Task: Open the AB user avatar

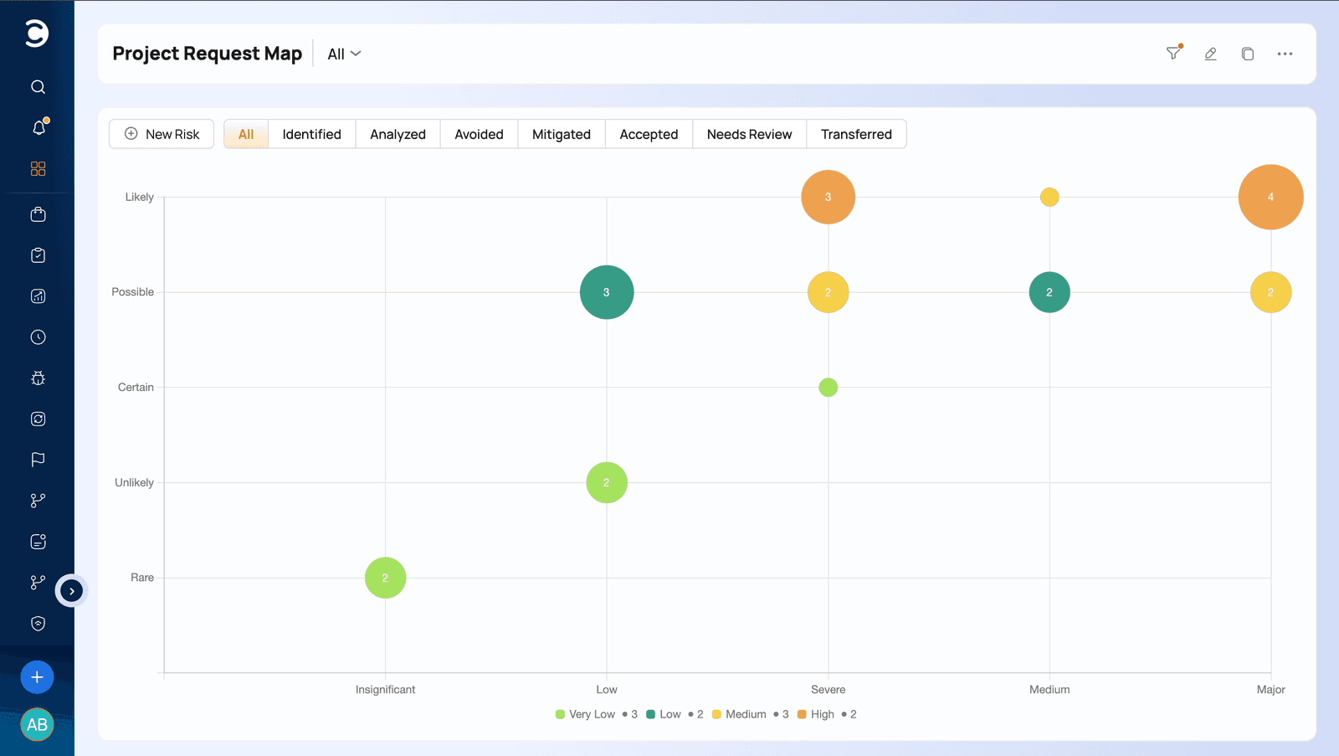Action: click(x=37, y=725)
